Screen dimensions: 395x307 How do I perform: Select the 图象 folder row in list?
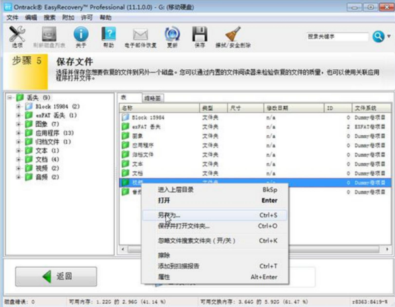click(137, 136)
